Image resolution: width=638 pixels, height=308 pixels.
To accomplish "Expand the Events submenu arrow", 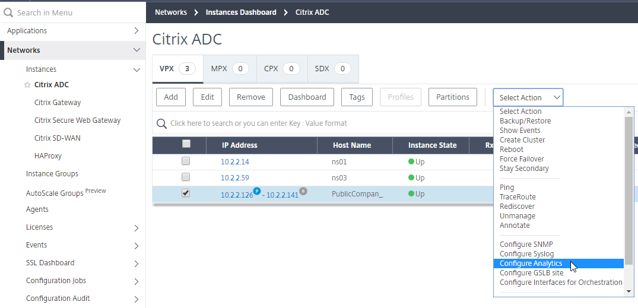I will coord(137,246).
